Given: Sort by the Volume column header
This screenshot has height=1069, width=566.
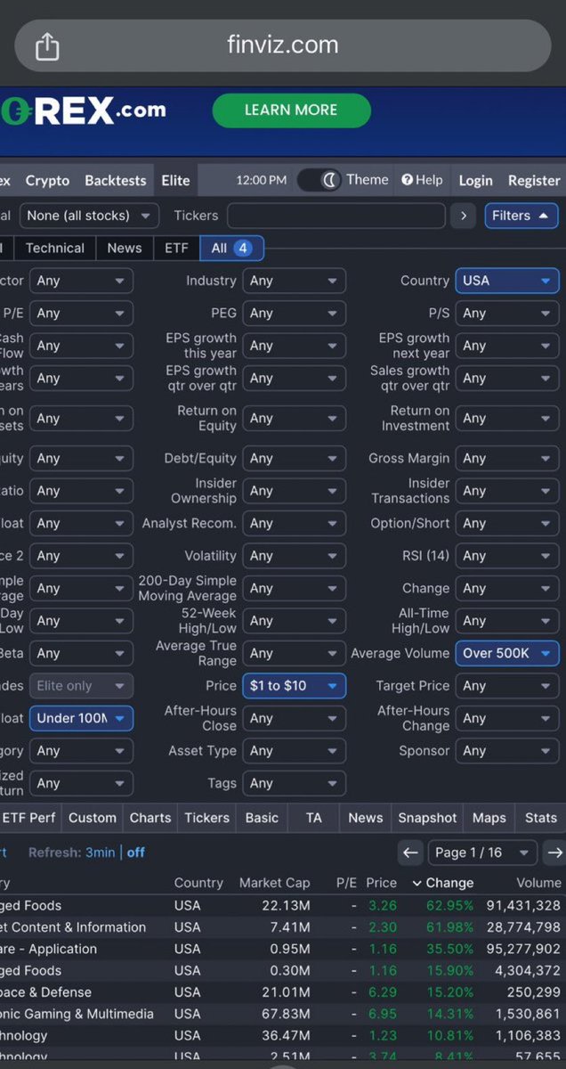Looking at the screenshot, I should [538, 883].
